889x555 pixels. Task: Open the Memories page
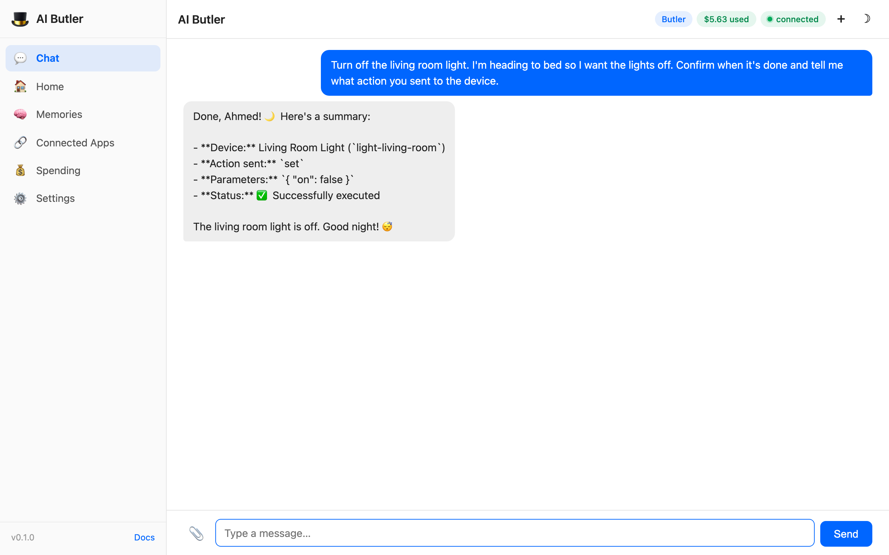(x=59, y=114)
